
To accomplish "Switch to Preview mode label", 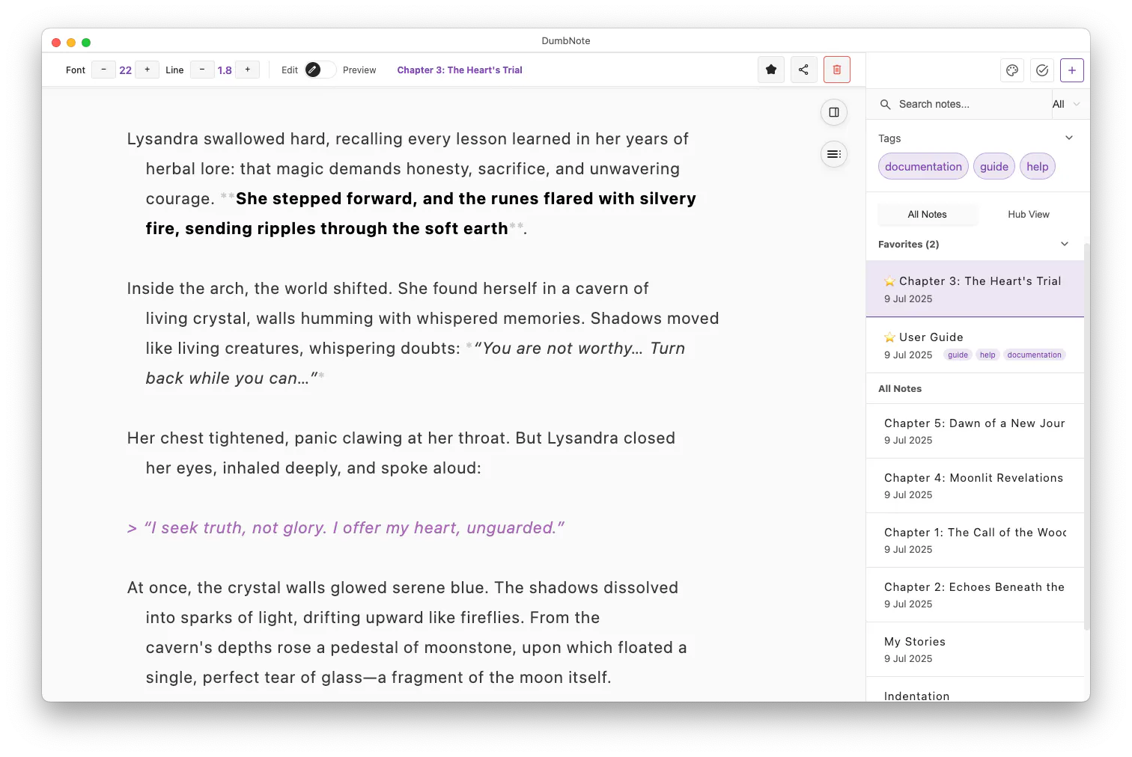I will click(x=359, y=70).
